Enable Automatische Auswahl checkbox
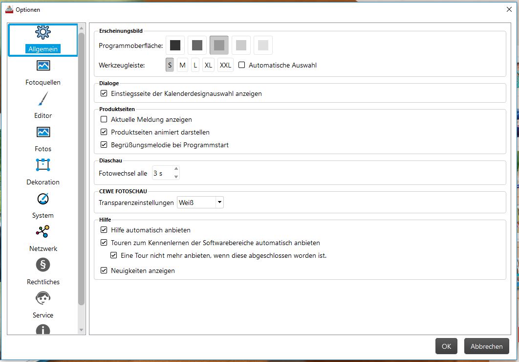Image resolution: width=519 pixels, height=362 pixels. [241, 65]
